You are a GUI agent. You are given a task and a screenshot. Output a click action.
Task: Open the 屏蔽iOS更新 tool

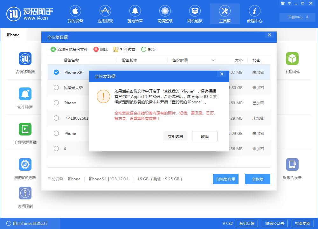tap(25, 168)
